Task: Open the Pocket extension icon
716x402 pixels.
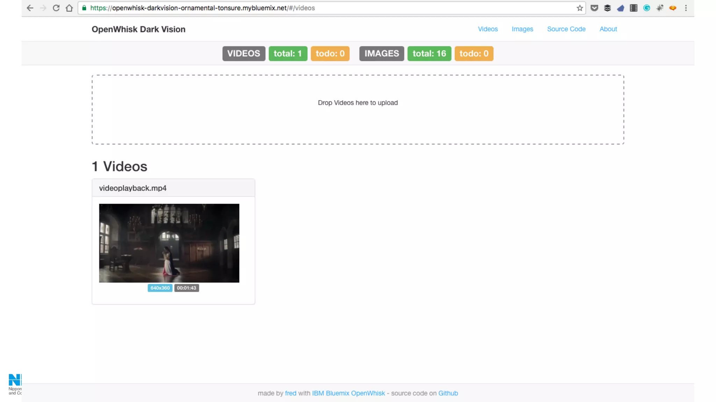Action: (594, 8)
